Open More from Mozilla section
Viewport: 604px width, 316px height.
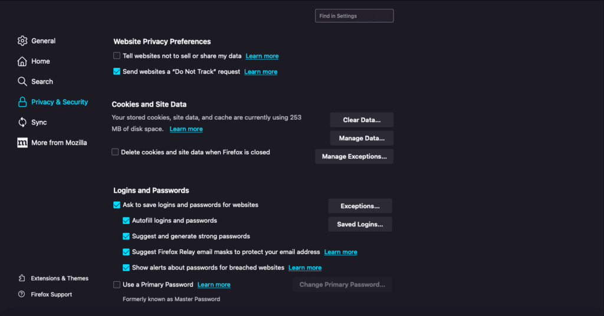(x=59, y=143)
